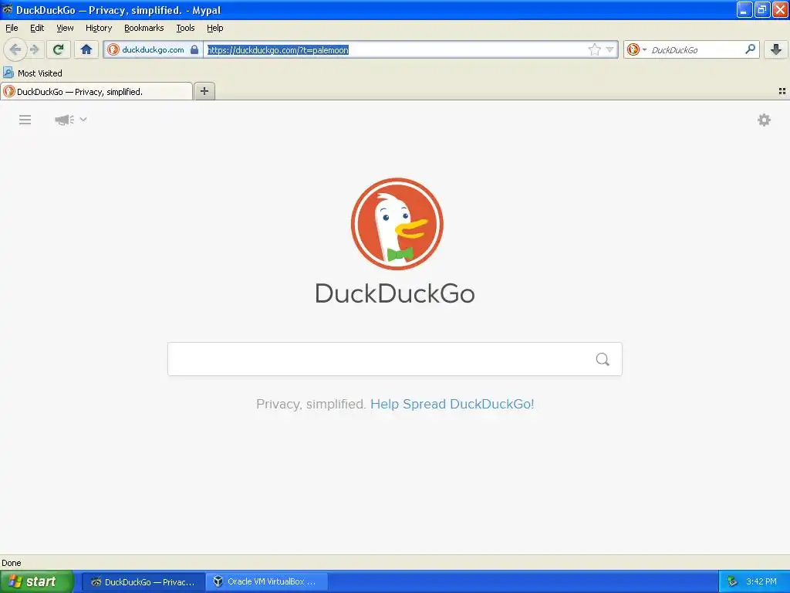Click the system tray network icon

[x=732, y=581]
